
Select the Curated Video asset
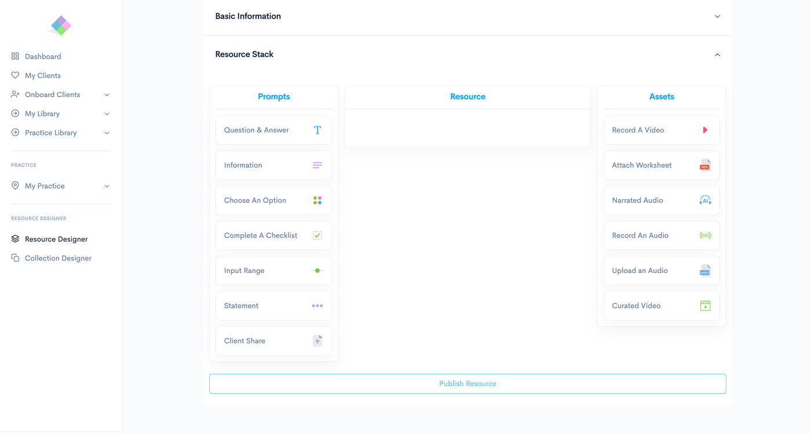(x=662, y=306)
